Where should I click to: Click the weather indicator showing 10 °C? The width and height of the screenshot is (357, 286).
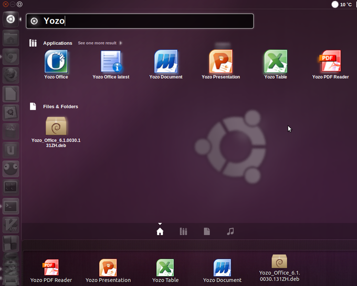click(x=342, y=4)
